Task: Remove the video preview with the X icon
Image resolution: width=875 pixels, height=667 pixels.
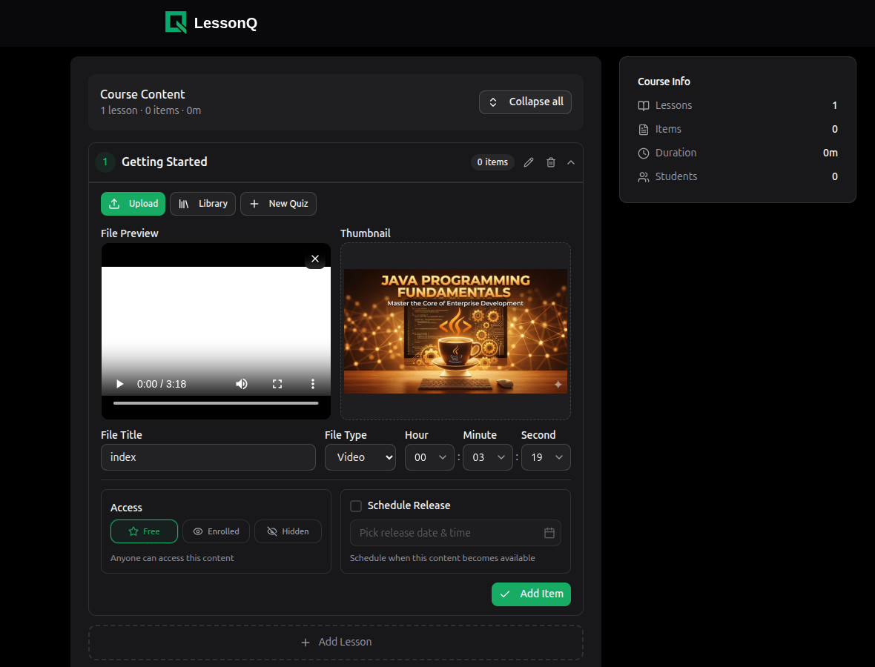Action: [314, 259]
